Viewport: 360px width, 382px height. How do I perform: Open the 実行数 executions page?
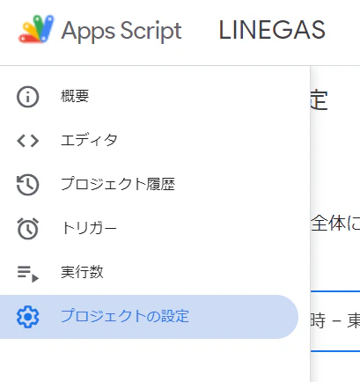82,272
